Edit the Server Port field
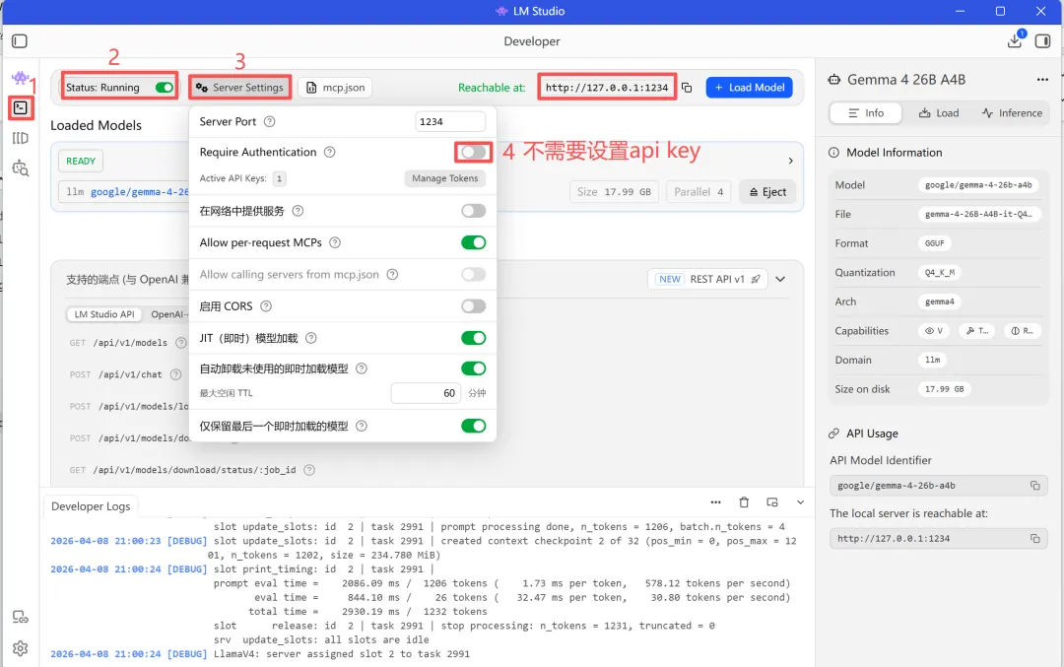The height and width of the screenshot is (667, 1064). pyautogui.click(x=450, y=121)
